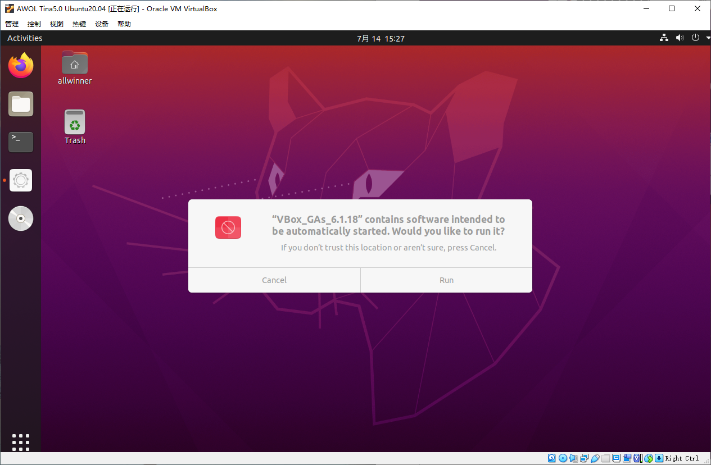Click Activities in the top-left corner
Screen dimensions: 711x465
pos(25,38)
